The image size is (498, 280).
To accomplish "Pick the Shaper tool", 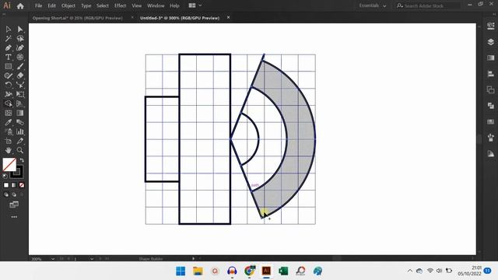I will coord(9,75).
